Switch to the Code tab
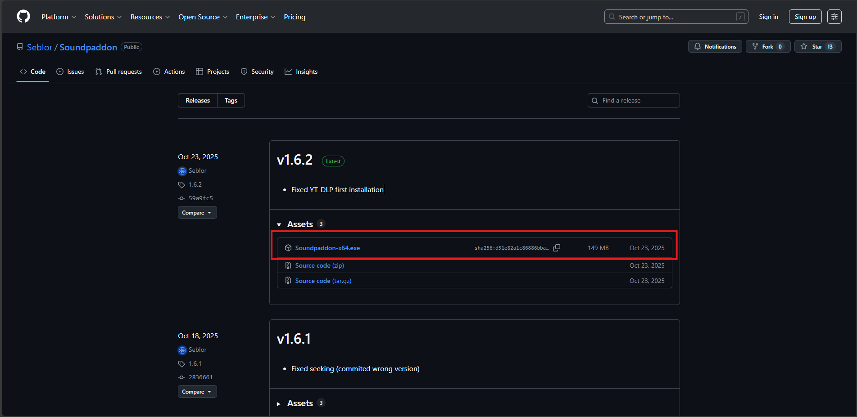This screenshot has width=857, height=417. [32, 72]
